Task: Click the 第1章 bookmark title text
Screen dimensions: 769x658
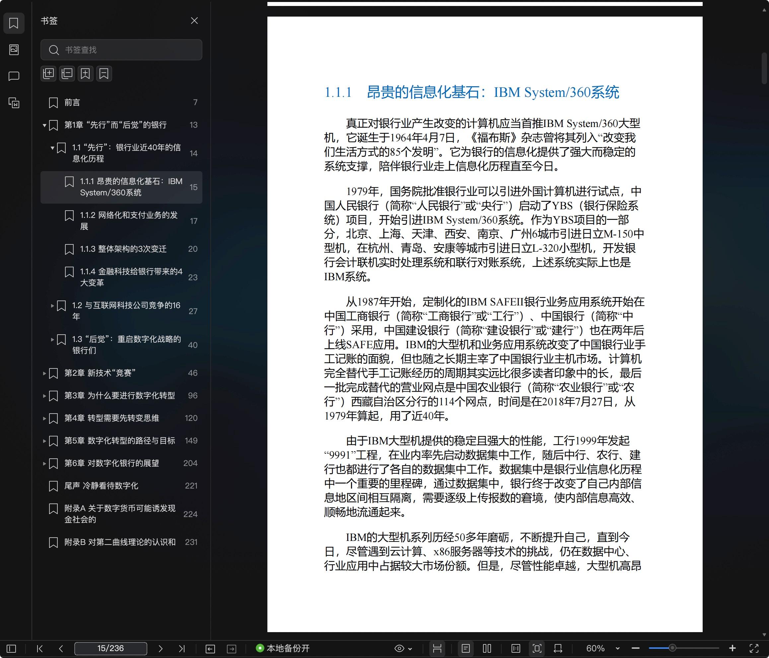Action: (x=115, y=125)
